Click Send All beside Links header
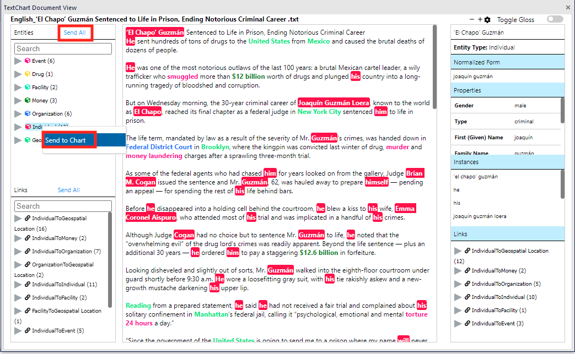The height and width of the screenshot is (354, 575). pos(69,190)
